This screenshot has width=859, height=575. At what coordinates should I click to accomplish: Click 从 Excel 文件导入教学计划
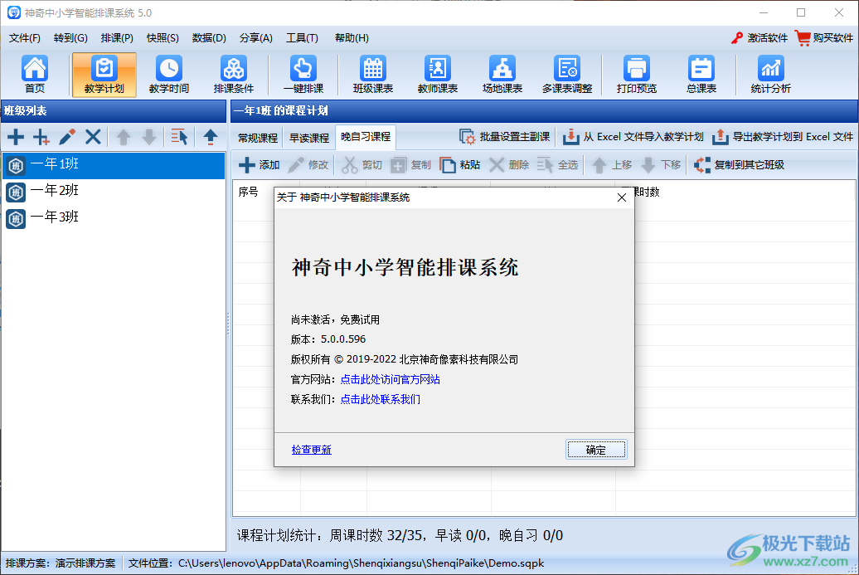pos(633,137)
